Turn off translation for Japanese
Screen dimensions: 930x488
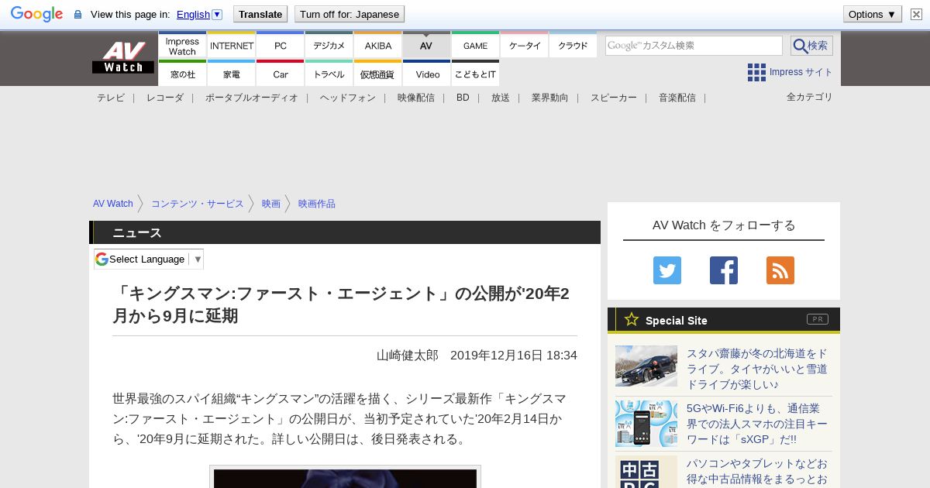[350, 14]
